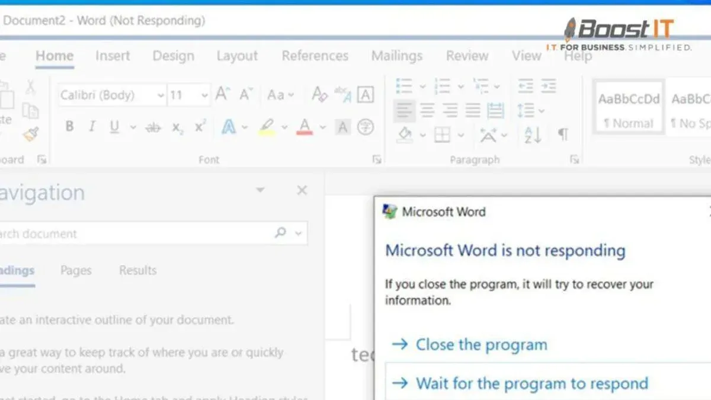This screenshot has width=711, height=400.
Task: Center the paragraph text
Action: point(427,110)
